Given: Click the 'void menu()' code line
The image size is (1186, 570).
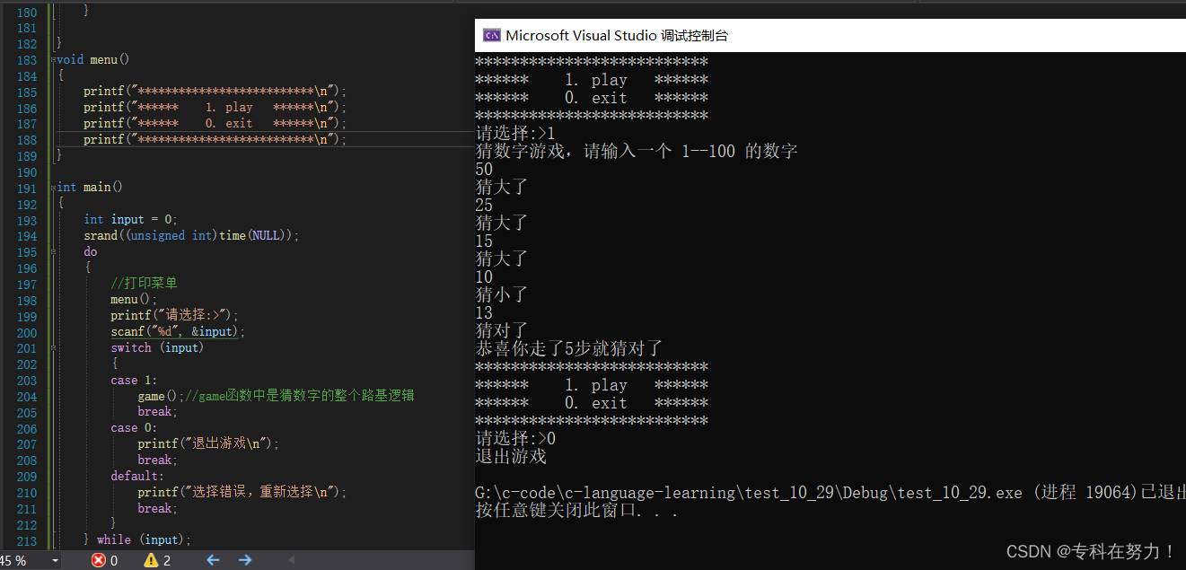Looking at the screenshot, I should pyautogui.click(x=93, y=59).
